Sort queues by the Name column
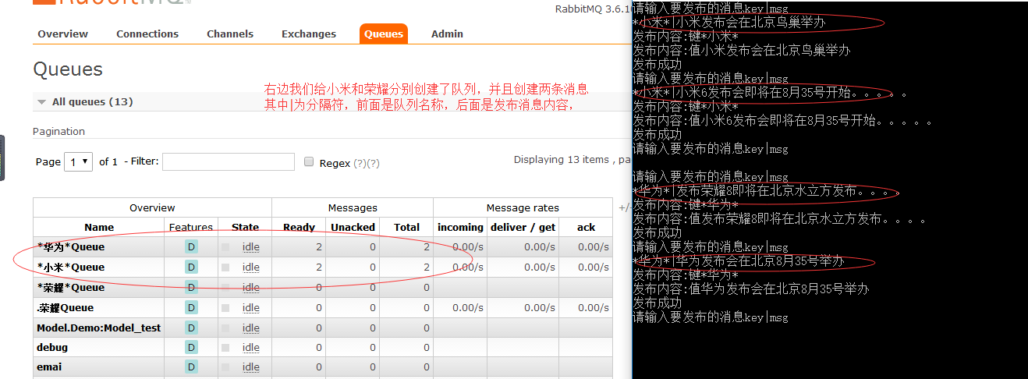 click(99, 228)
